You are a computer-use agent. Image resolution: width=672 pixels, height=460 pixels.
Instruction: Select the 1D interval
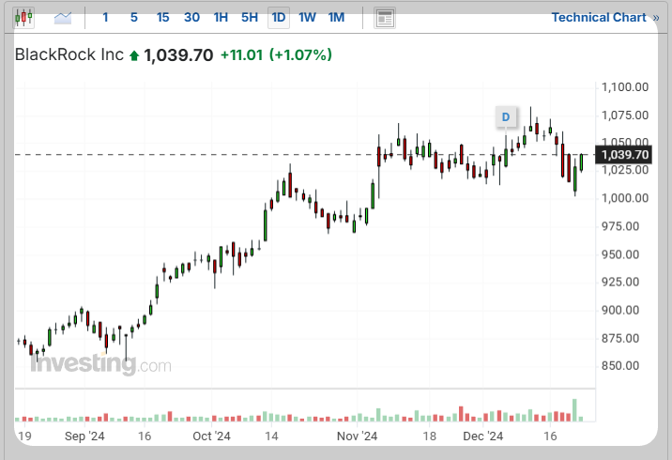pos(279,18)
